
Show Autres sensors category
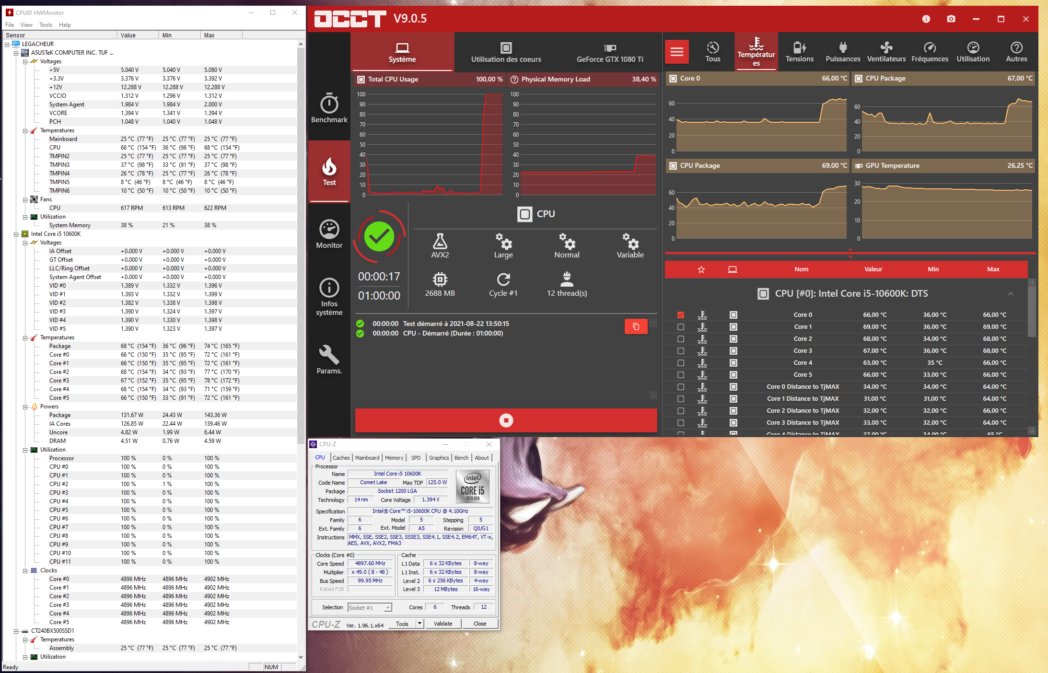[1016, 52]
